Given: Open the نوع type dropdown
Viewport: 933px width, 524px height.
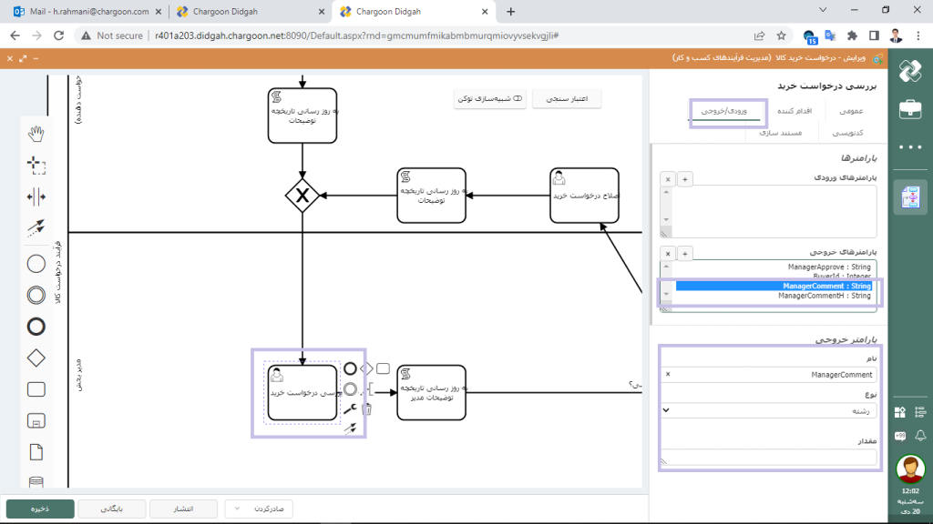Looking at the screenshot, I should click(768, 410).
